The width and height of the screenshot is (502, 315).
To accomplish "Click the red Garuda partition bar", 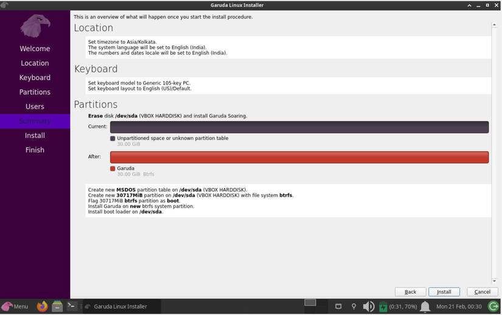I will (299, 157).
